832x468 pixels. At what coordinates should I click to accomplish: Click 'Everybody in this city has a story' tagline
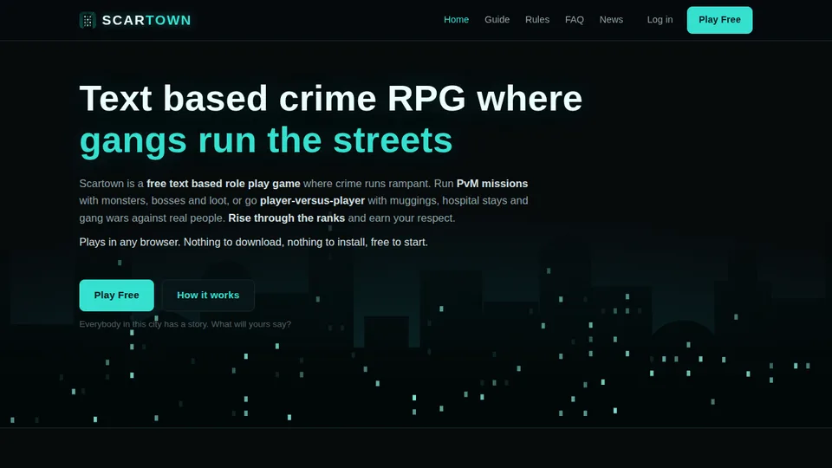coord(185,324)
